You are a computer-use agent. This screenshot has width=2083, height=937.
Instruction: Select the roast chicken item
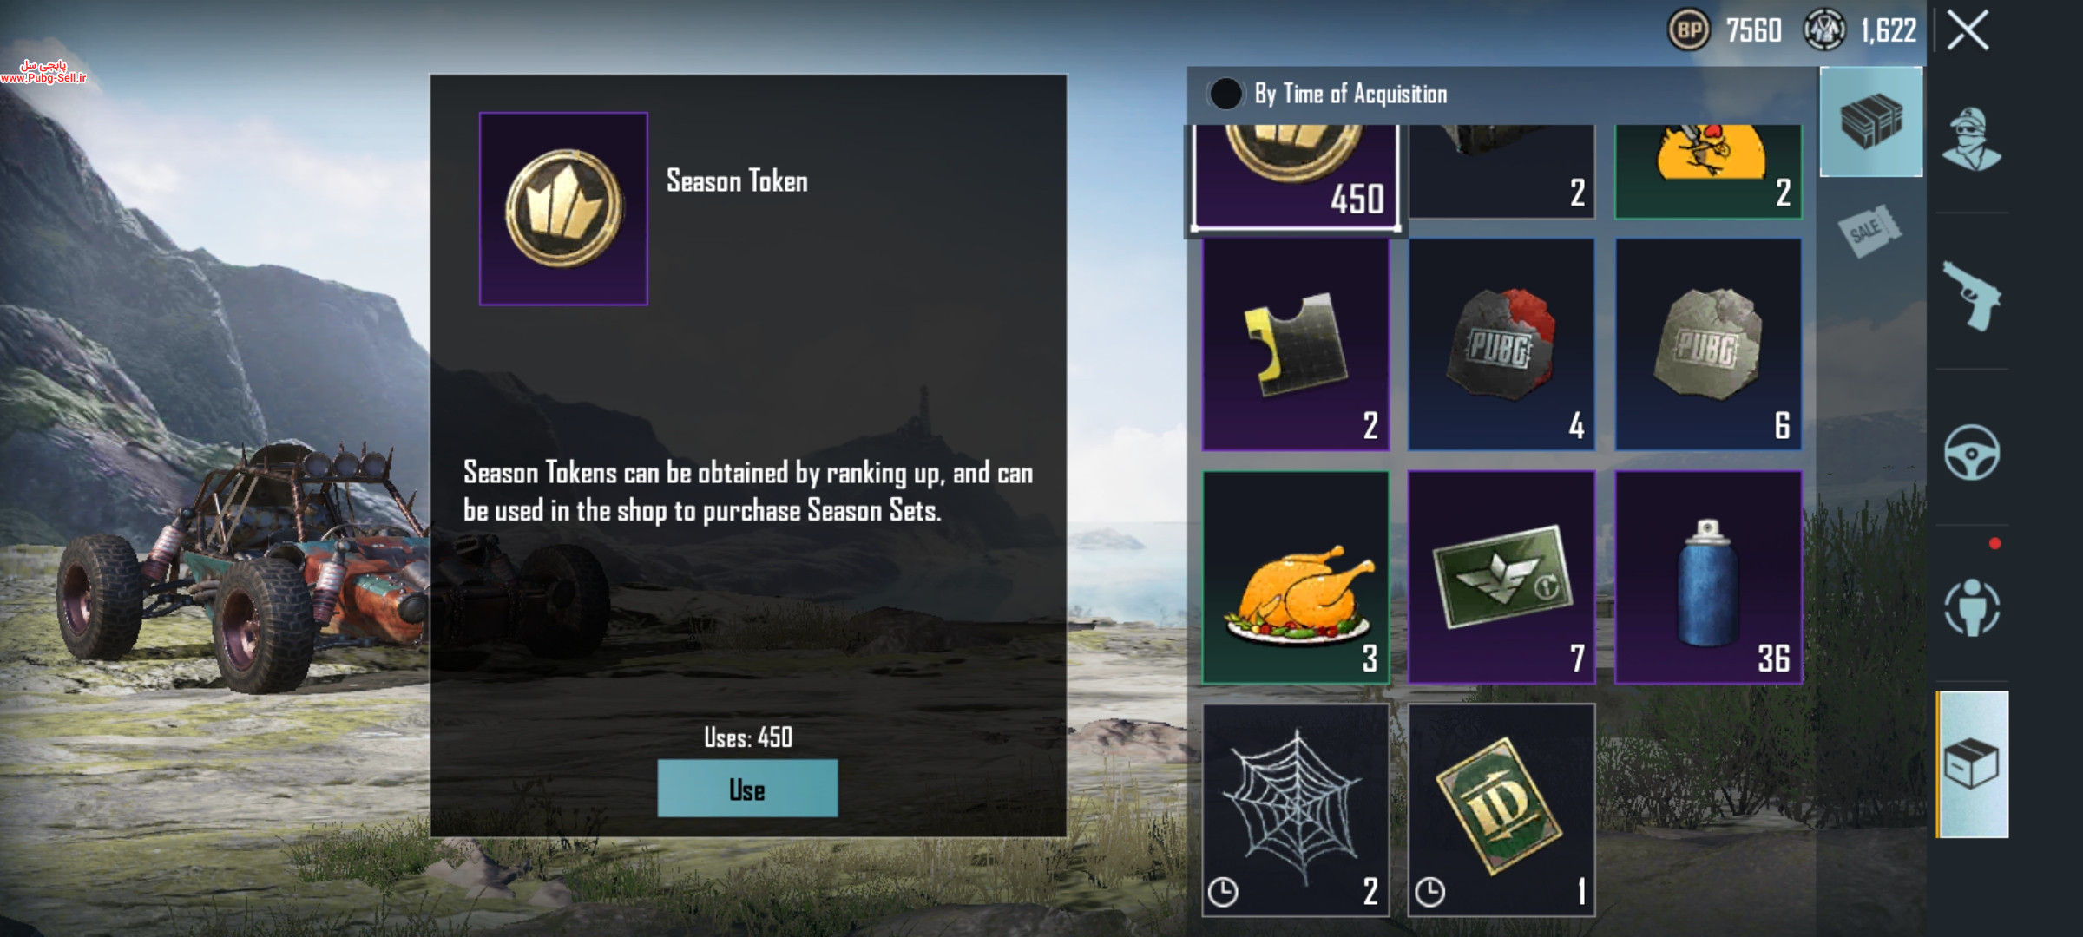(1296, 578)
